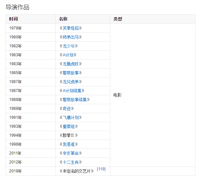Open the 十二生肖 film page
This screenshot has height=180, width=204.
71,162
